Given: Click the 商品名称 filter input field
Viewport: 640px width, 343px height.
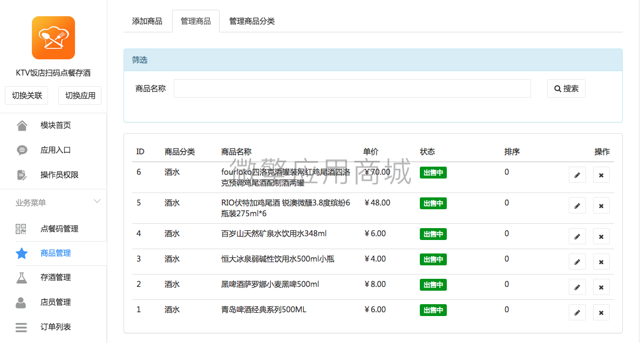Looking at the screenshot, I should [352, 88].
